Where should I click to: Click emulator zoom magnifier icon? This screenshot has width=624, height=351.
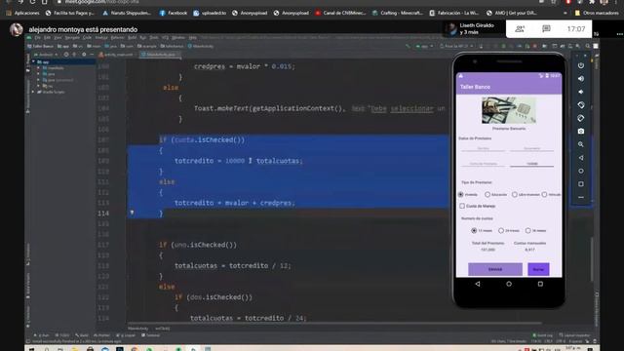(581, 144)
